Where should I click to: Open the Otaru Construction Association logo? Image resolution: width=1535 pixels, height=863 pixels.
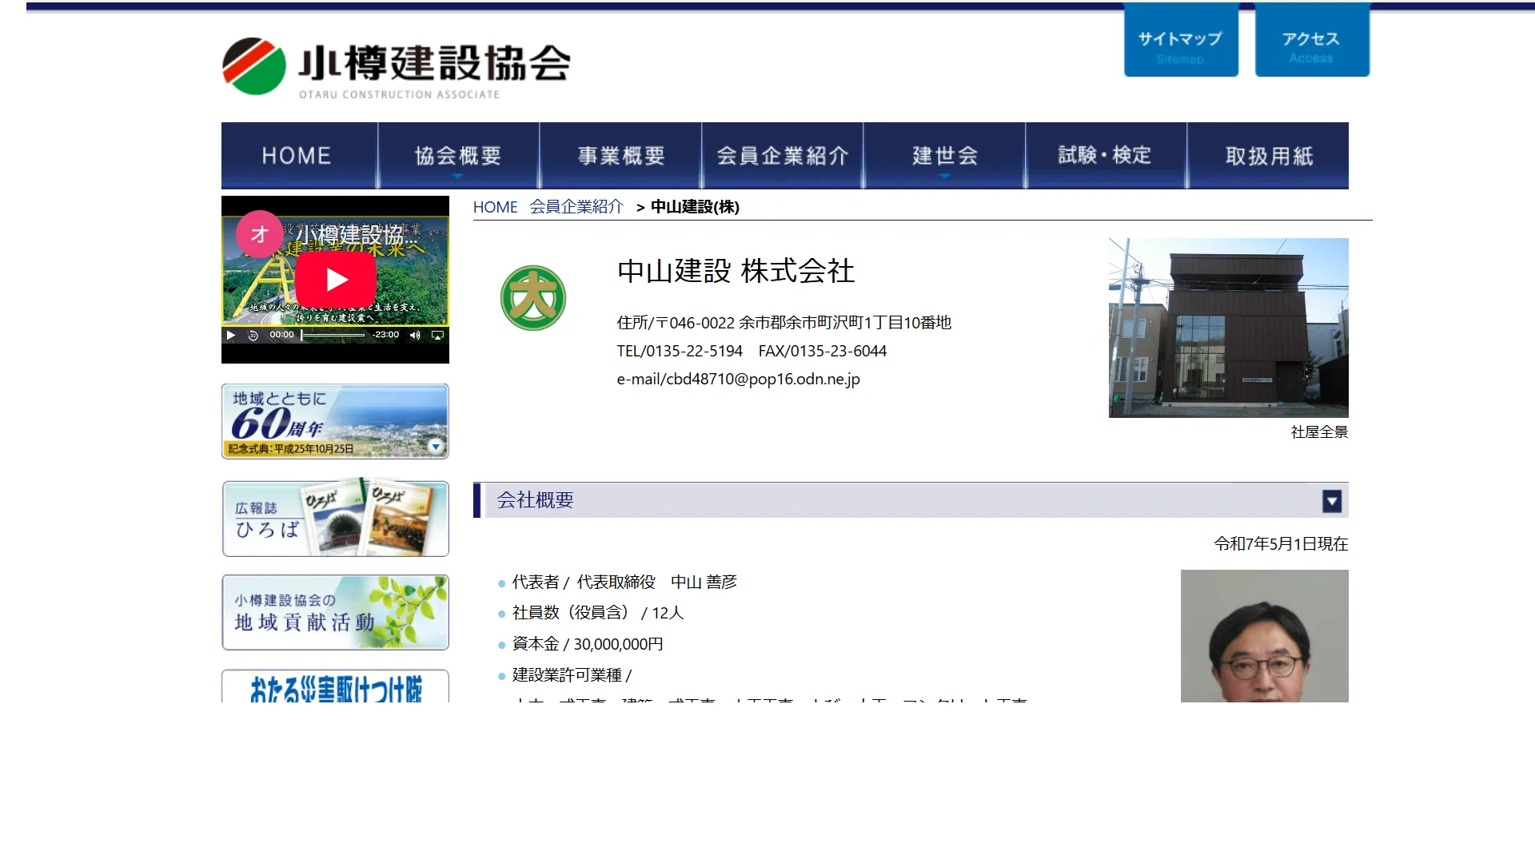(x=397, y=68)
